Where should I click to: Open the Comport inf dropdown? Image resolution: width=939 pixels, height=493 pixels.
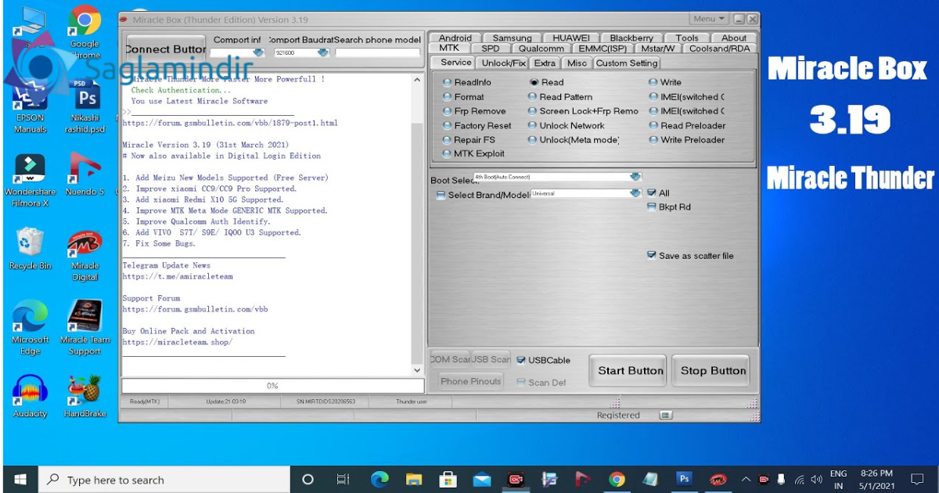pos(258,52)
